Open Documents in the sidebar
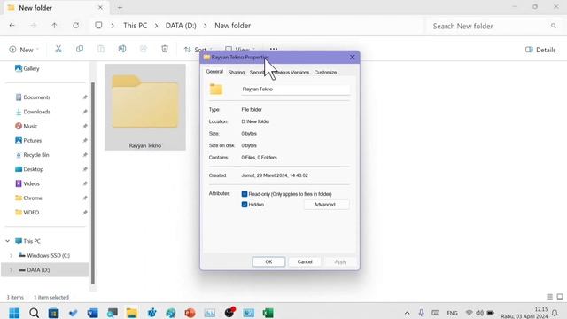The width and height of the screenshot is (567, 319). 34,97
